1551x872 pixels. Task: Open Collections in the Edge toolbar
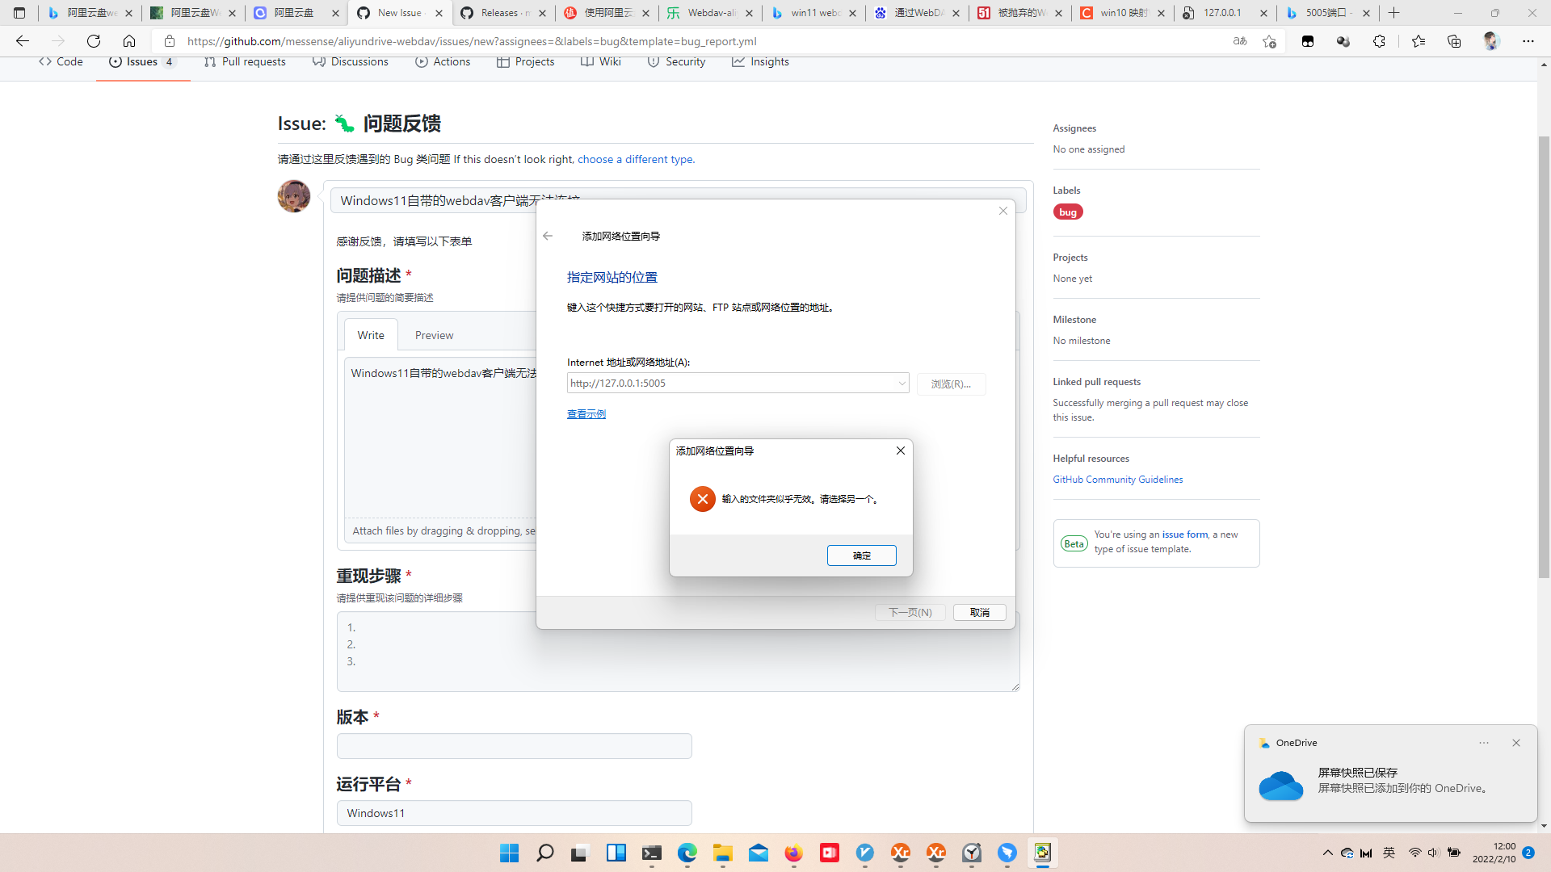click(1454, 41)
